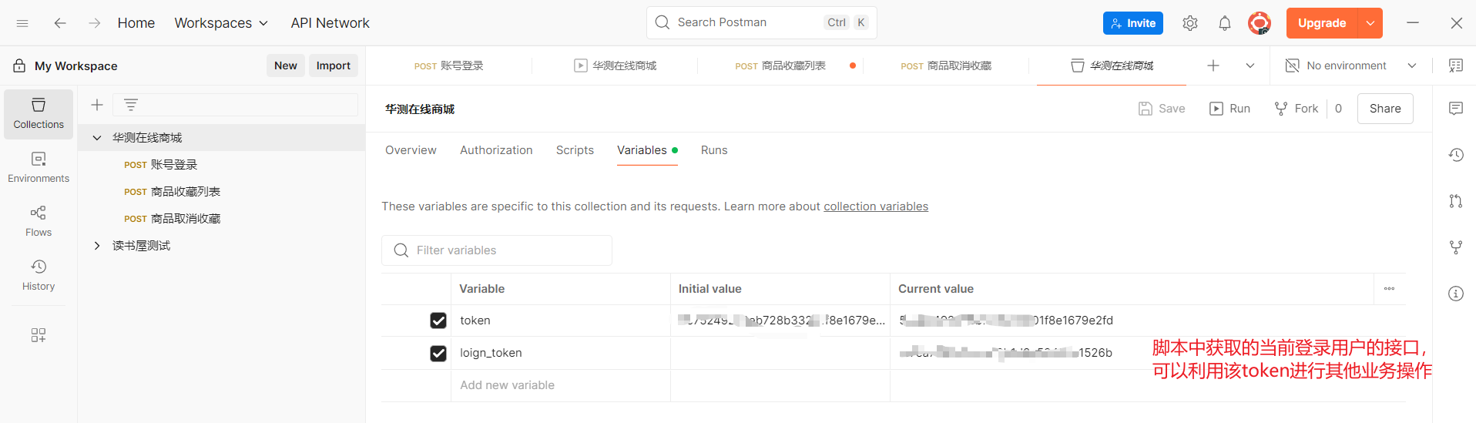Viewport: 1476px width, 423px height.
Task: Click the Import button
Action: pyautogui.click(x=334, y=65)
